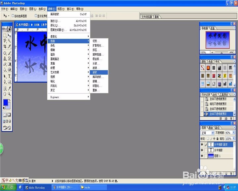
Task: Choose 球面化 distort filter
Action: click(99, 86)
